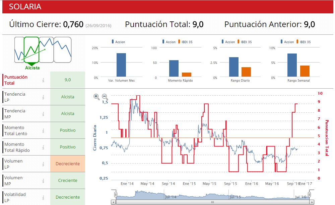335x205 pixels.
Task: Click blue Accion bar in Rango Semanal chart
Action: click(x=292, y=65)
